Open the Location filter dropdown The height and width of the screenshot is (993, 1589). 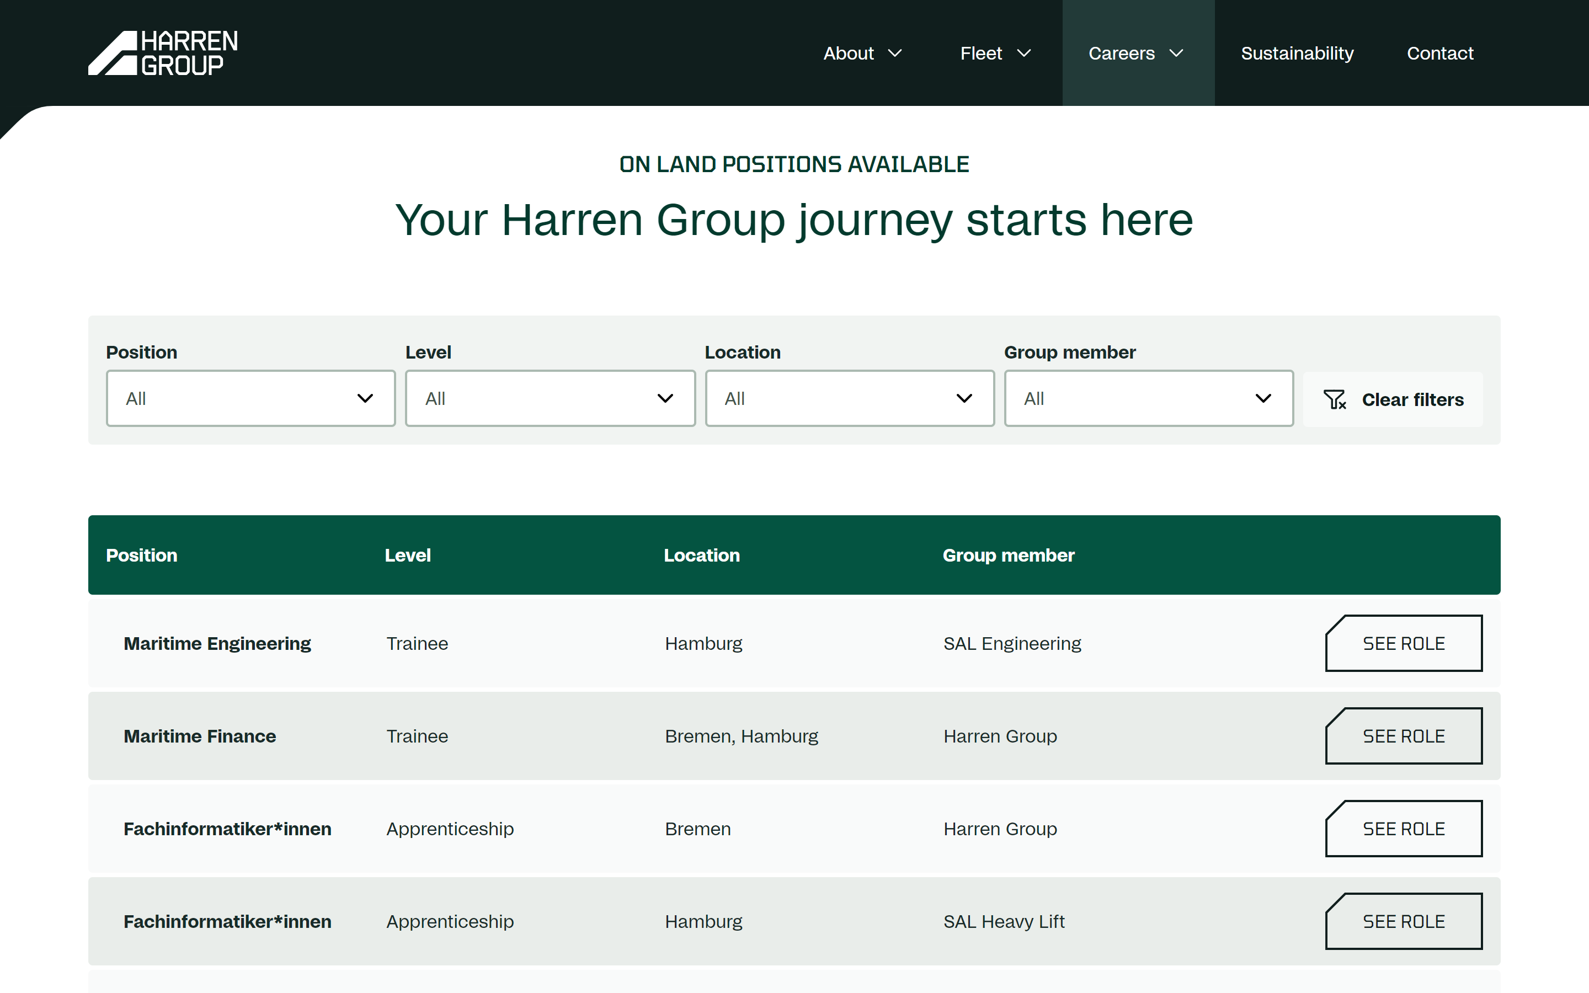pyautogui.click(x=850, y=398)
